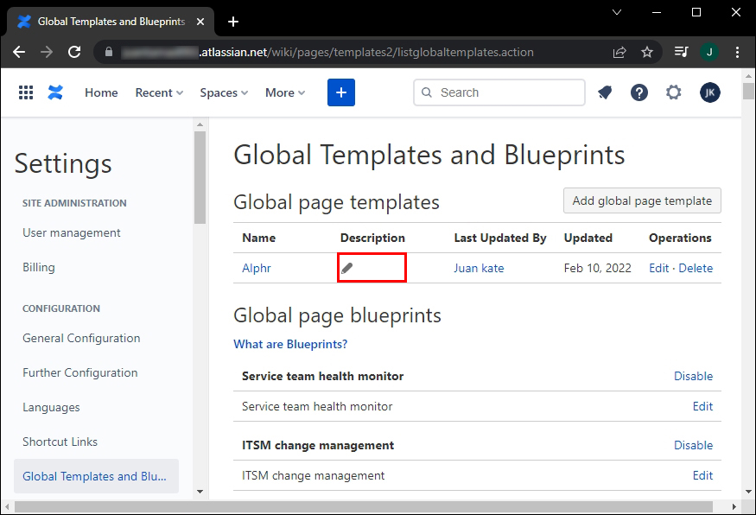The image size is (756, 515).
Task: Open the Settings gear icon
Action: point(674,92)
